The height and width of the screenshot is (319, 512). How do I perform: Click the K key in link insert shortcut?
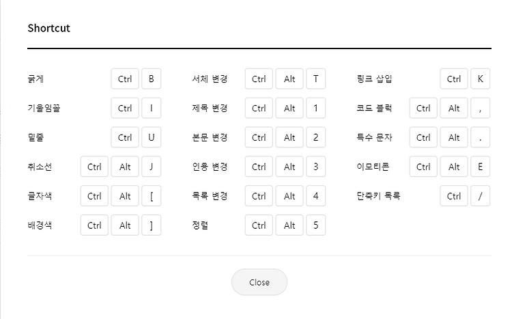click(x=481, y=79)
